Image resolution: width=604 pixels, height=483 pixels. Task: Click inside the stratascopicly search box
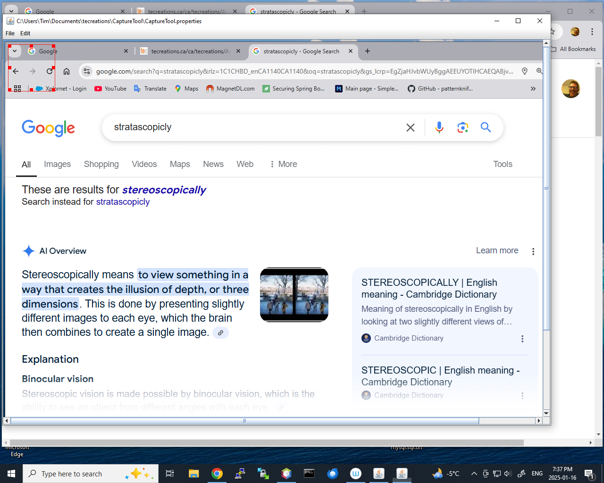click(x=255, y=127)
